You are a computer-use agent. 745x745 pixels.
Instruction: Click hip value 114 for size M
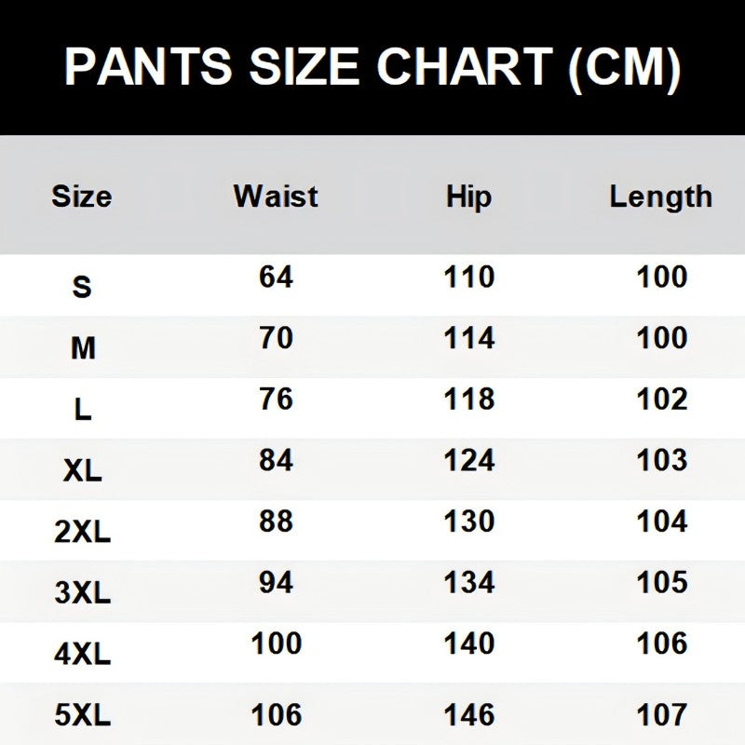(469, 338)
